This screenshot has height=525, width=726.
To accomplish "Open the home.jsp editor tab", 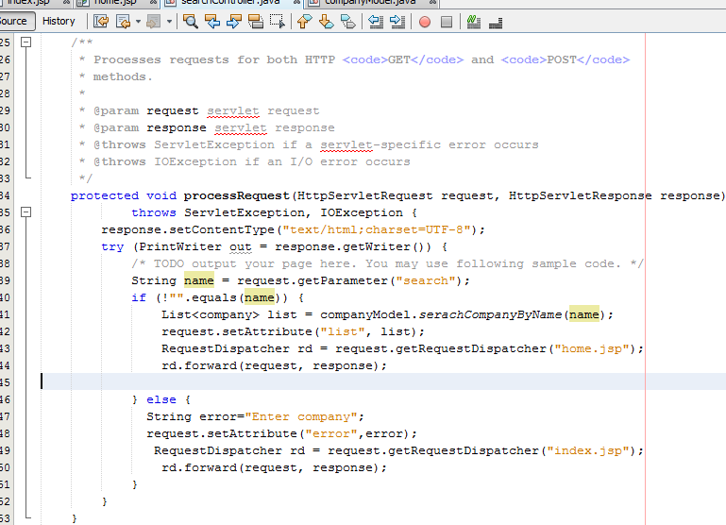I will point(115,2).
